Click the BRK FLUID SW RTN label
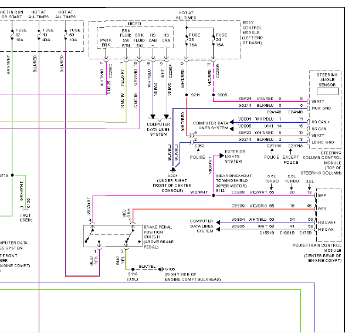This screenshot has width=352, height=333. [x=126, y=38]
